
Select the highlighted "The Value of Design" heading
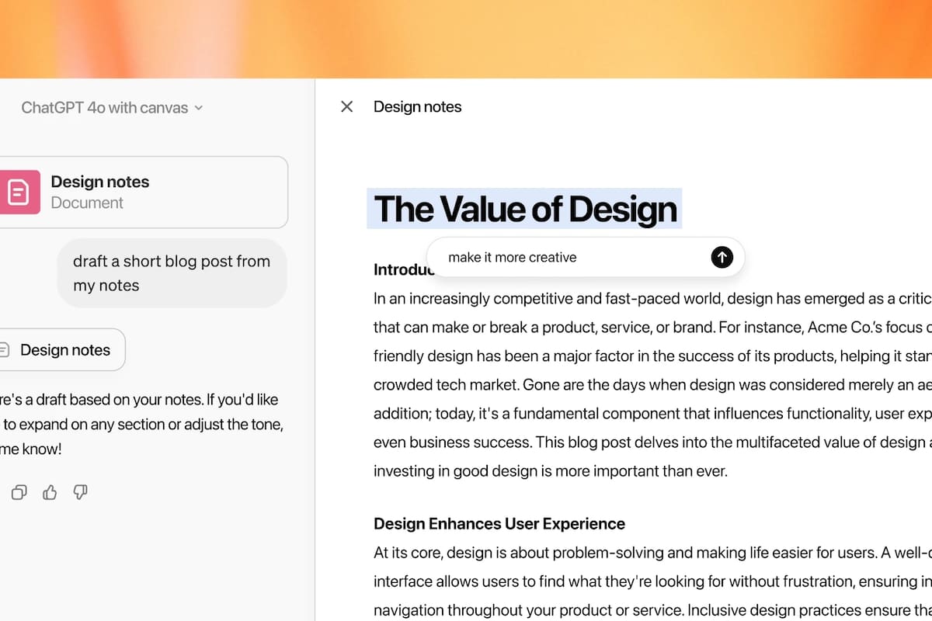click(525, 209)
